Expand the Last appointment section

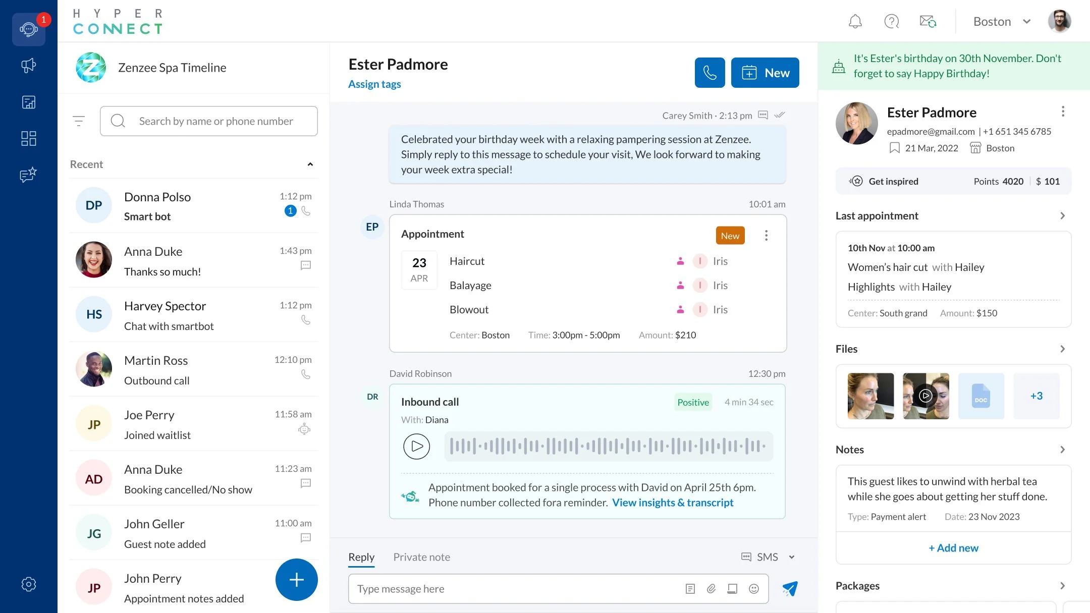pyautogui.click(x=1062, y=216)
